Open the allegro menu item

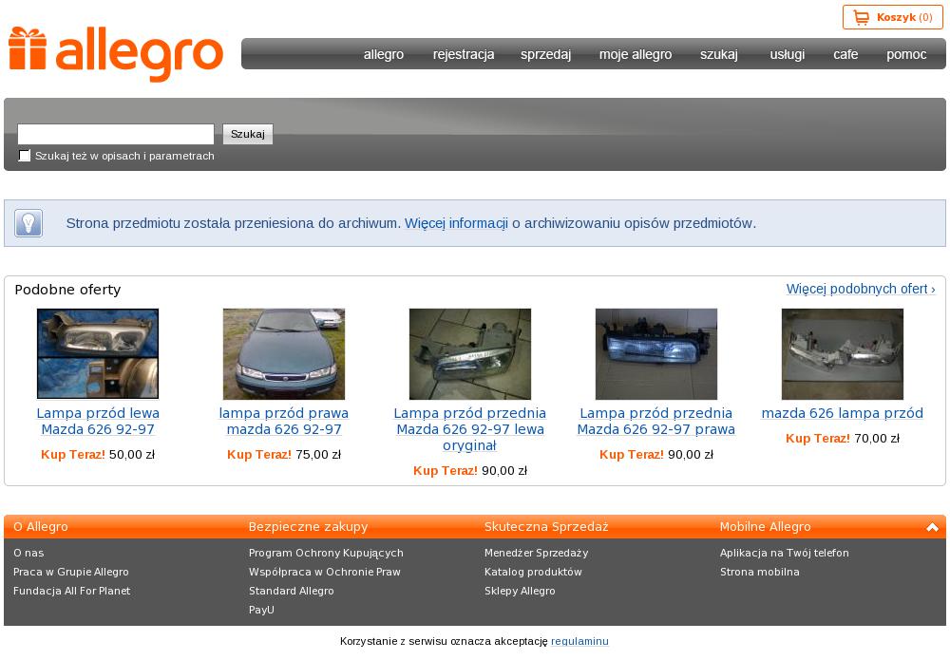click(384, 54)
